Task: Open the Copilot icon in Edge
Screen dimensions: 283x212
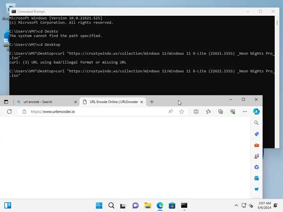Action: (x=256, y=112)
